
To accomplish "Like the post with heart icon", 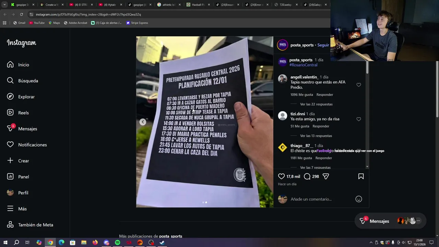I will tap(281, 176).
